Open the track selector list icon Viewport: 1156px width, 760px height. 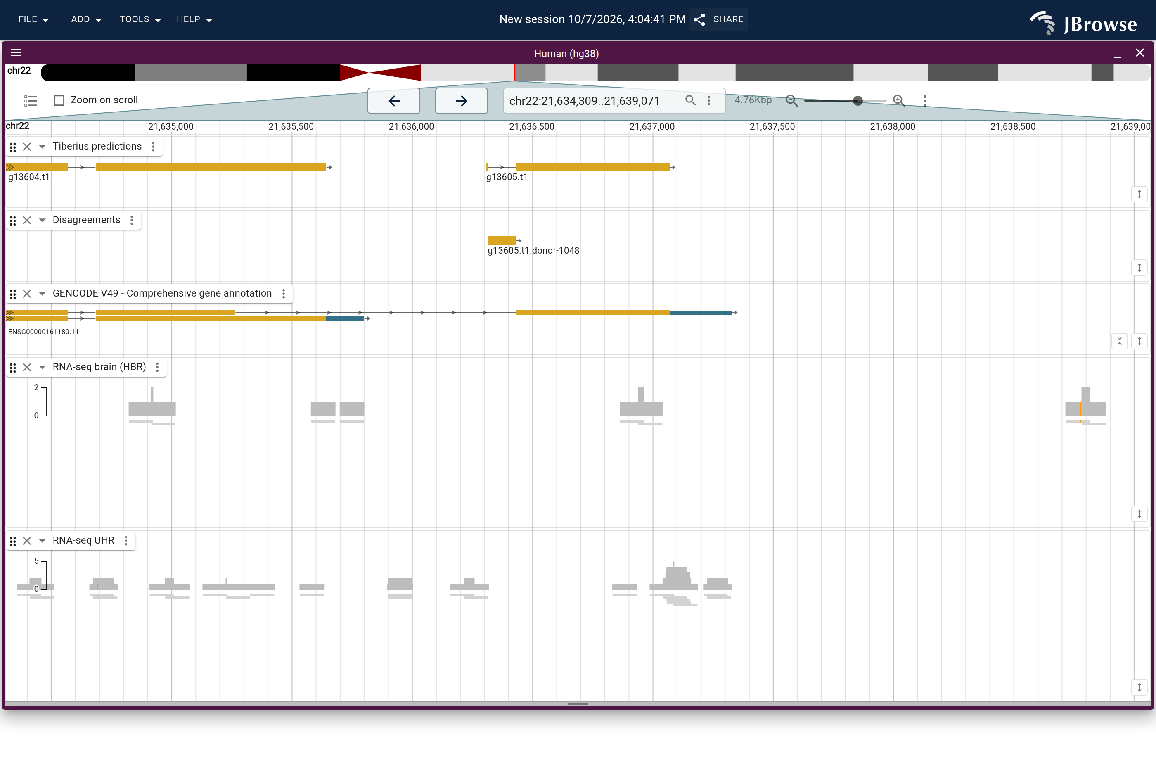(31, 101)
